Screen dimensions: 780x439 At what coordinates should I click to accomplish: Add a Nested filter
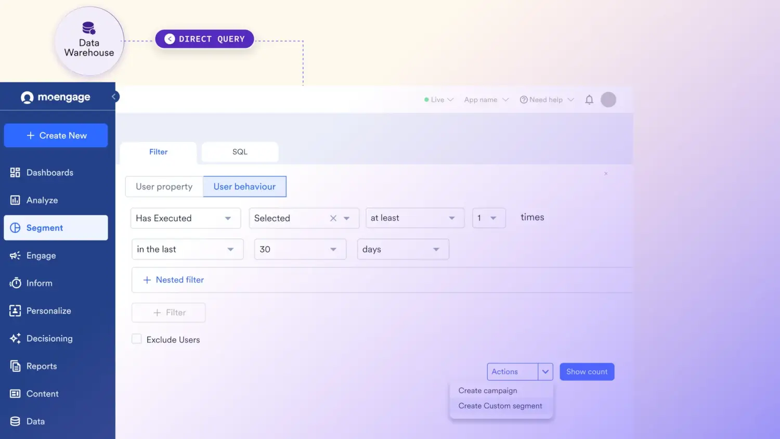coord(174,280)
